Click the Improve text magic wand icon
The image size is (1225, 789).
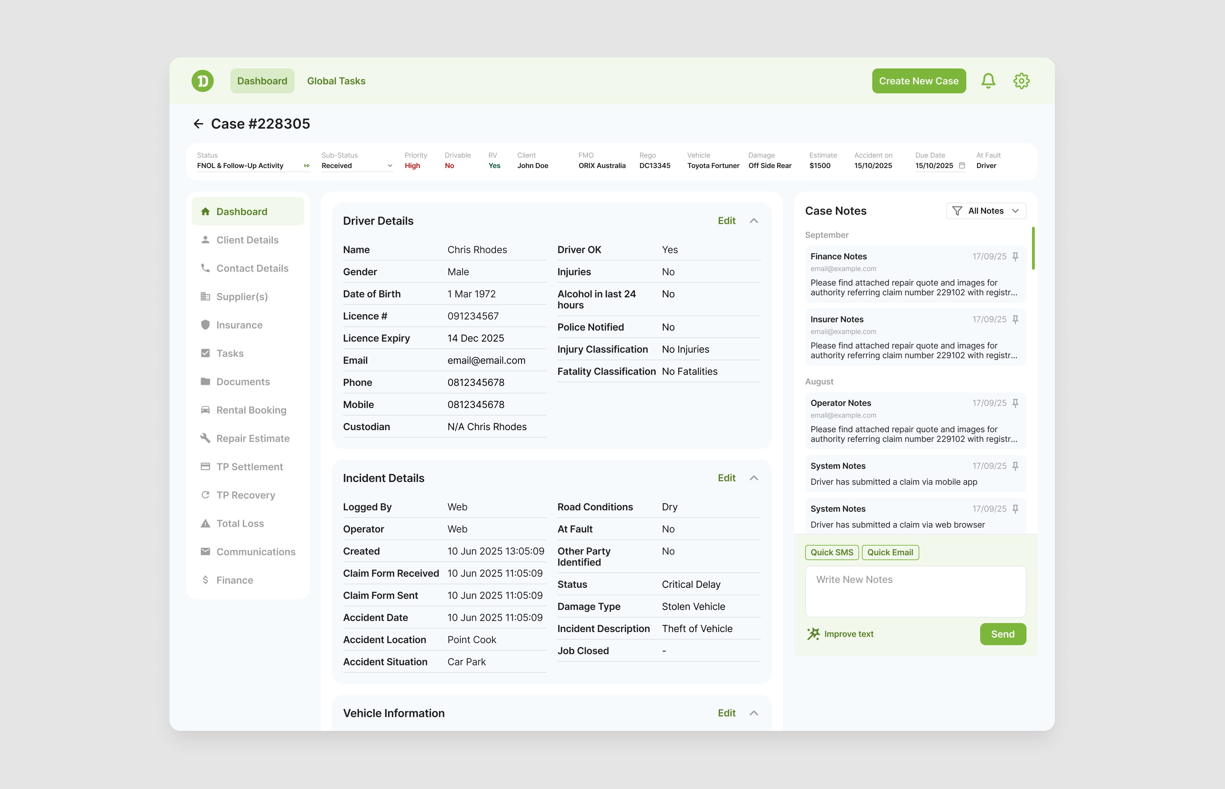click(x=813, y=634)
